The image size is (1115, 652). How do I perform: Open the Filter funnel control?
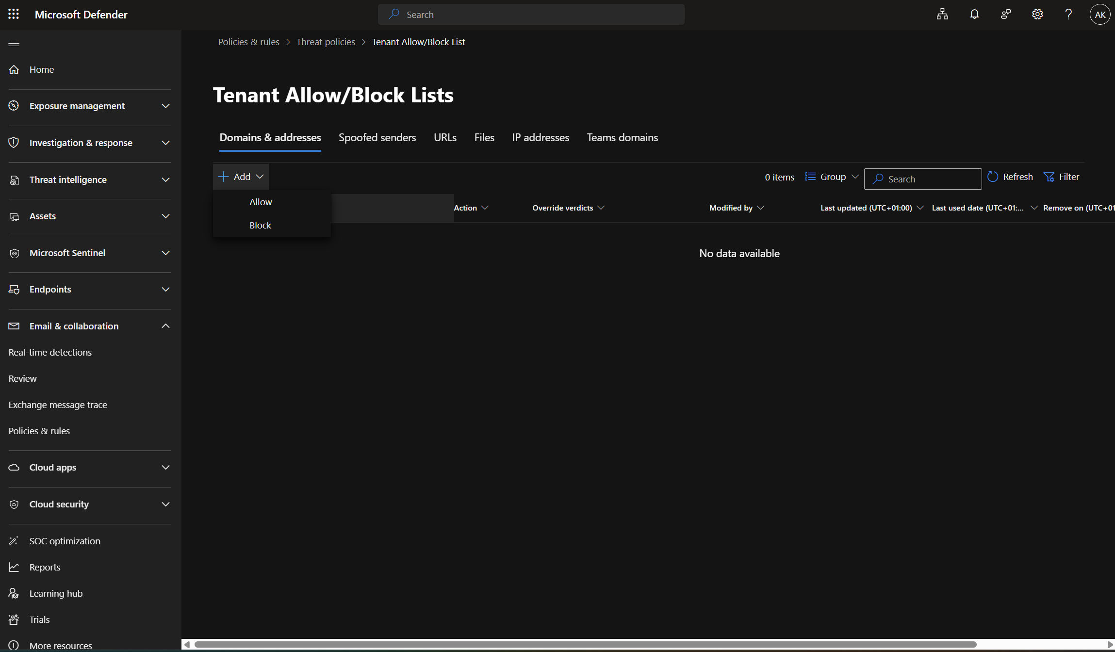click(1061, 177)
